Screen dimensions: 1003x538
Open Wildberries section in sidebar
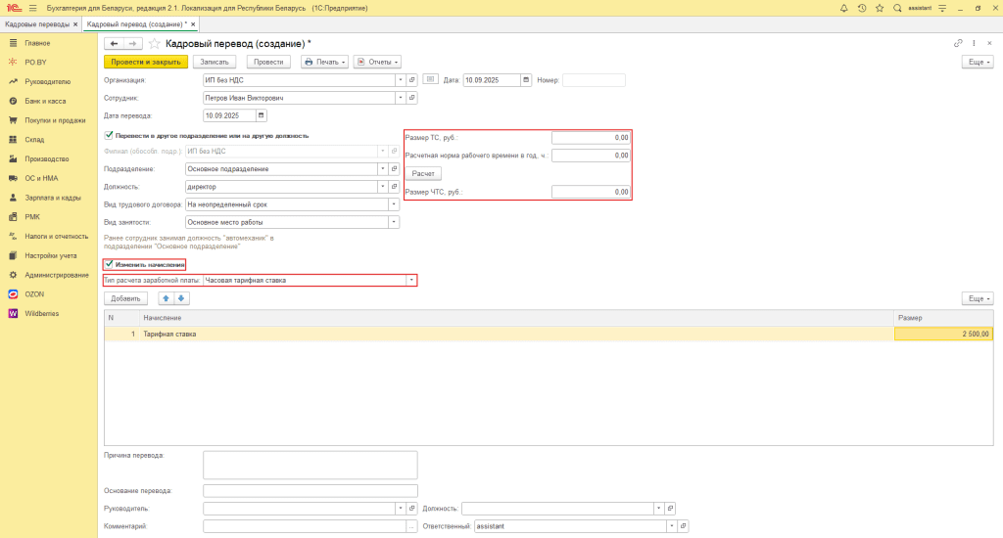pyautogui.click(x=41, y=314)
